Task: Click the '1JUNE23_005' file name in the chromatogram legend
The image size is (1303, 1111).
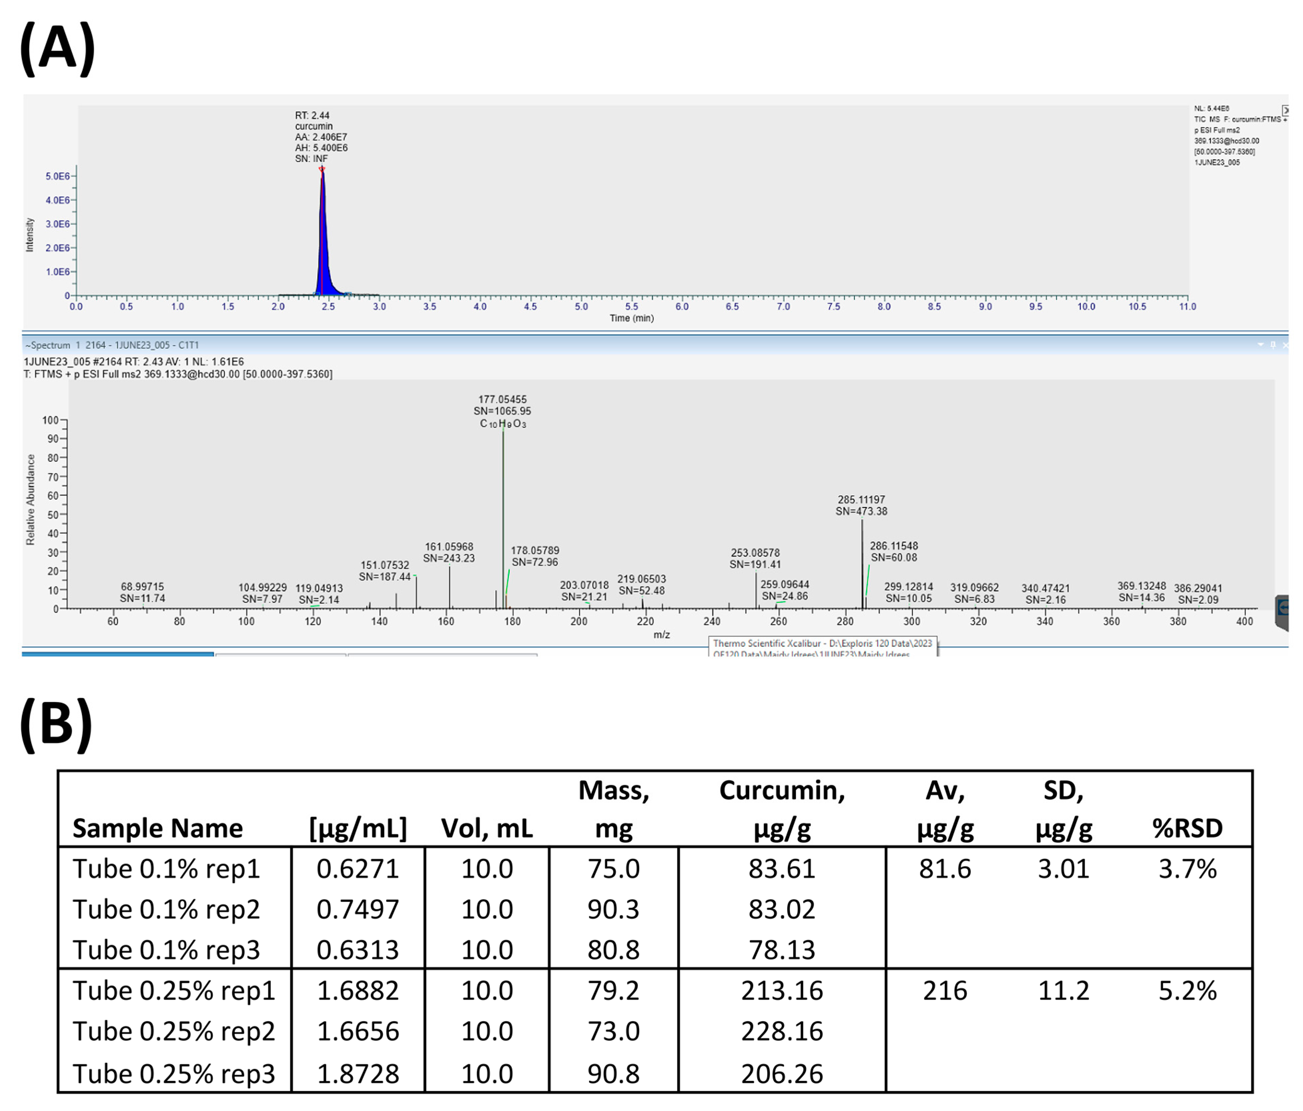Action: 1218,162
